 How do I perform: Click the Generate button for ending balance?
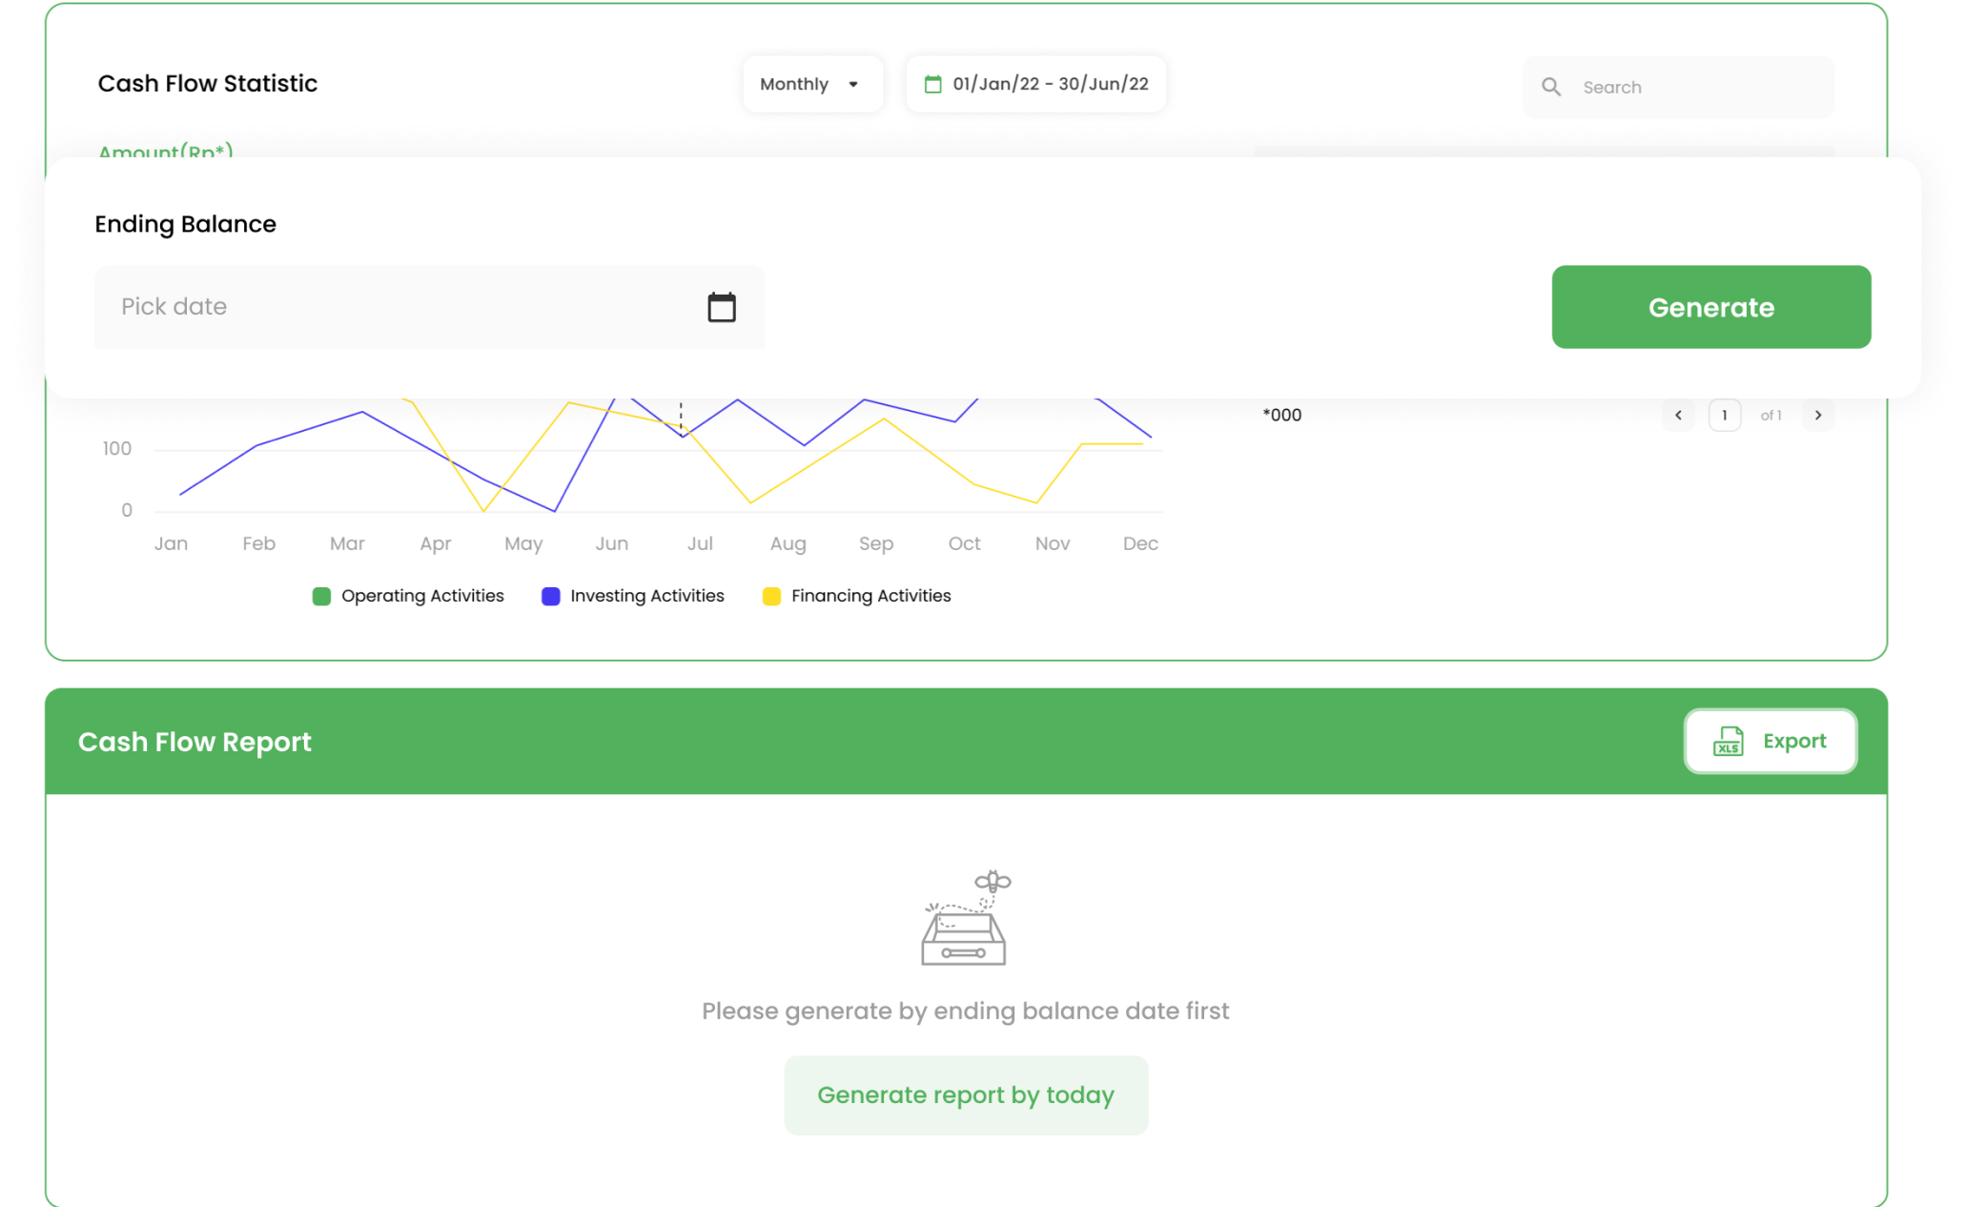tap(1712, 307)
